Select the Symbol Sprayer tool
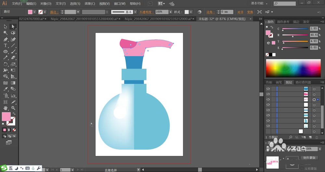The image size is (325, 172). click(x=6, y=96)
